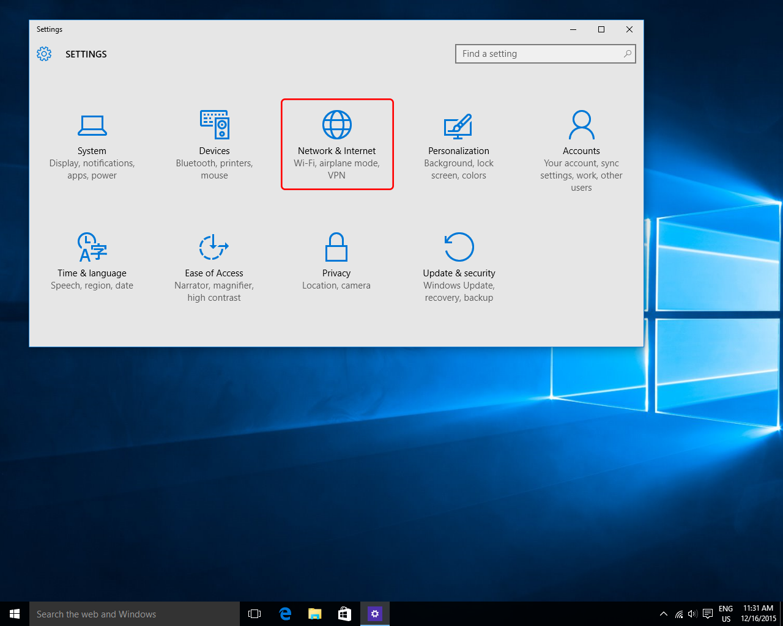
Task: Click 'Background, lock screen, colors' description
Action: (x=459, y=169)
